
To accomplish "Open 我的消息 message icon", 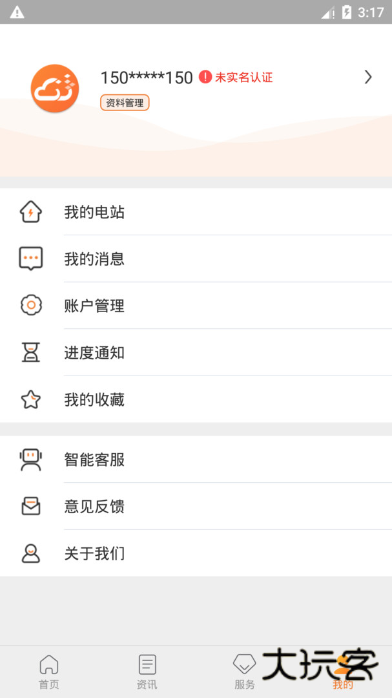I will click(30, 258).
